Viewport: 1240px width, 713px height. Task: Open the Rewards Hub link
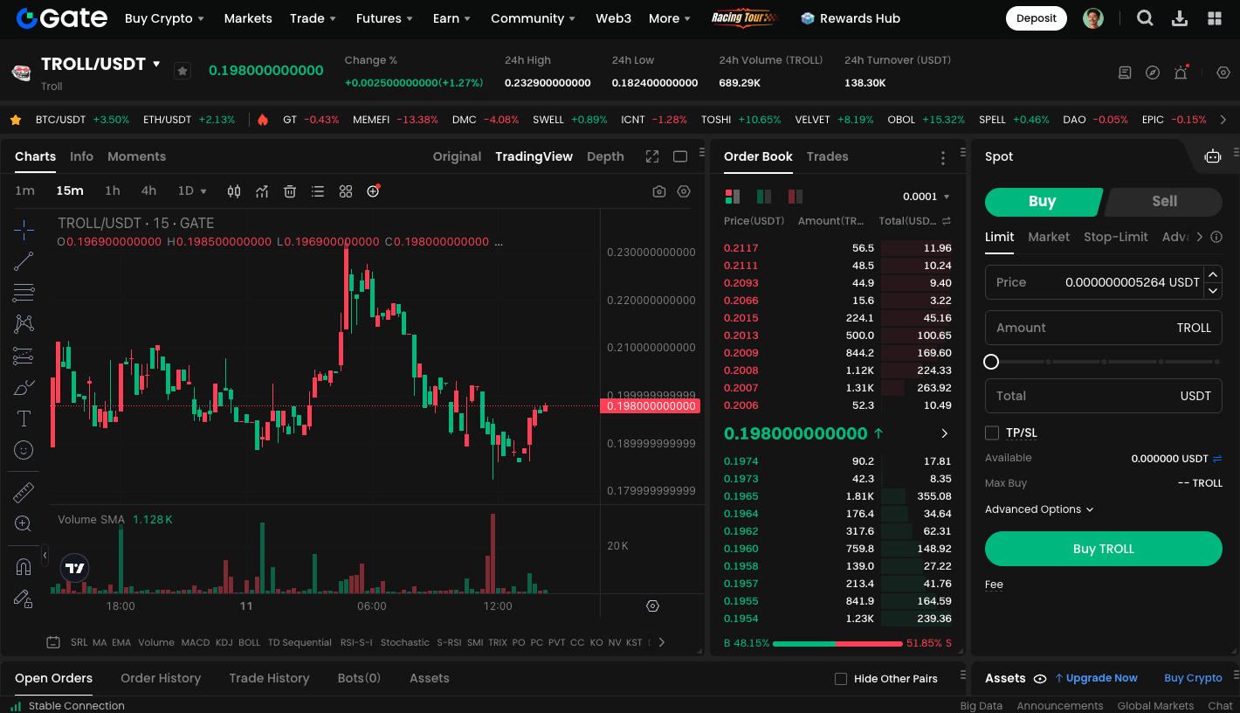(x=850, y=18)
